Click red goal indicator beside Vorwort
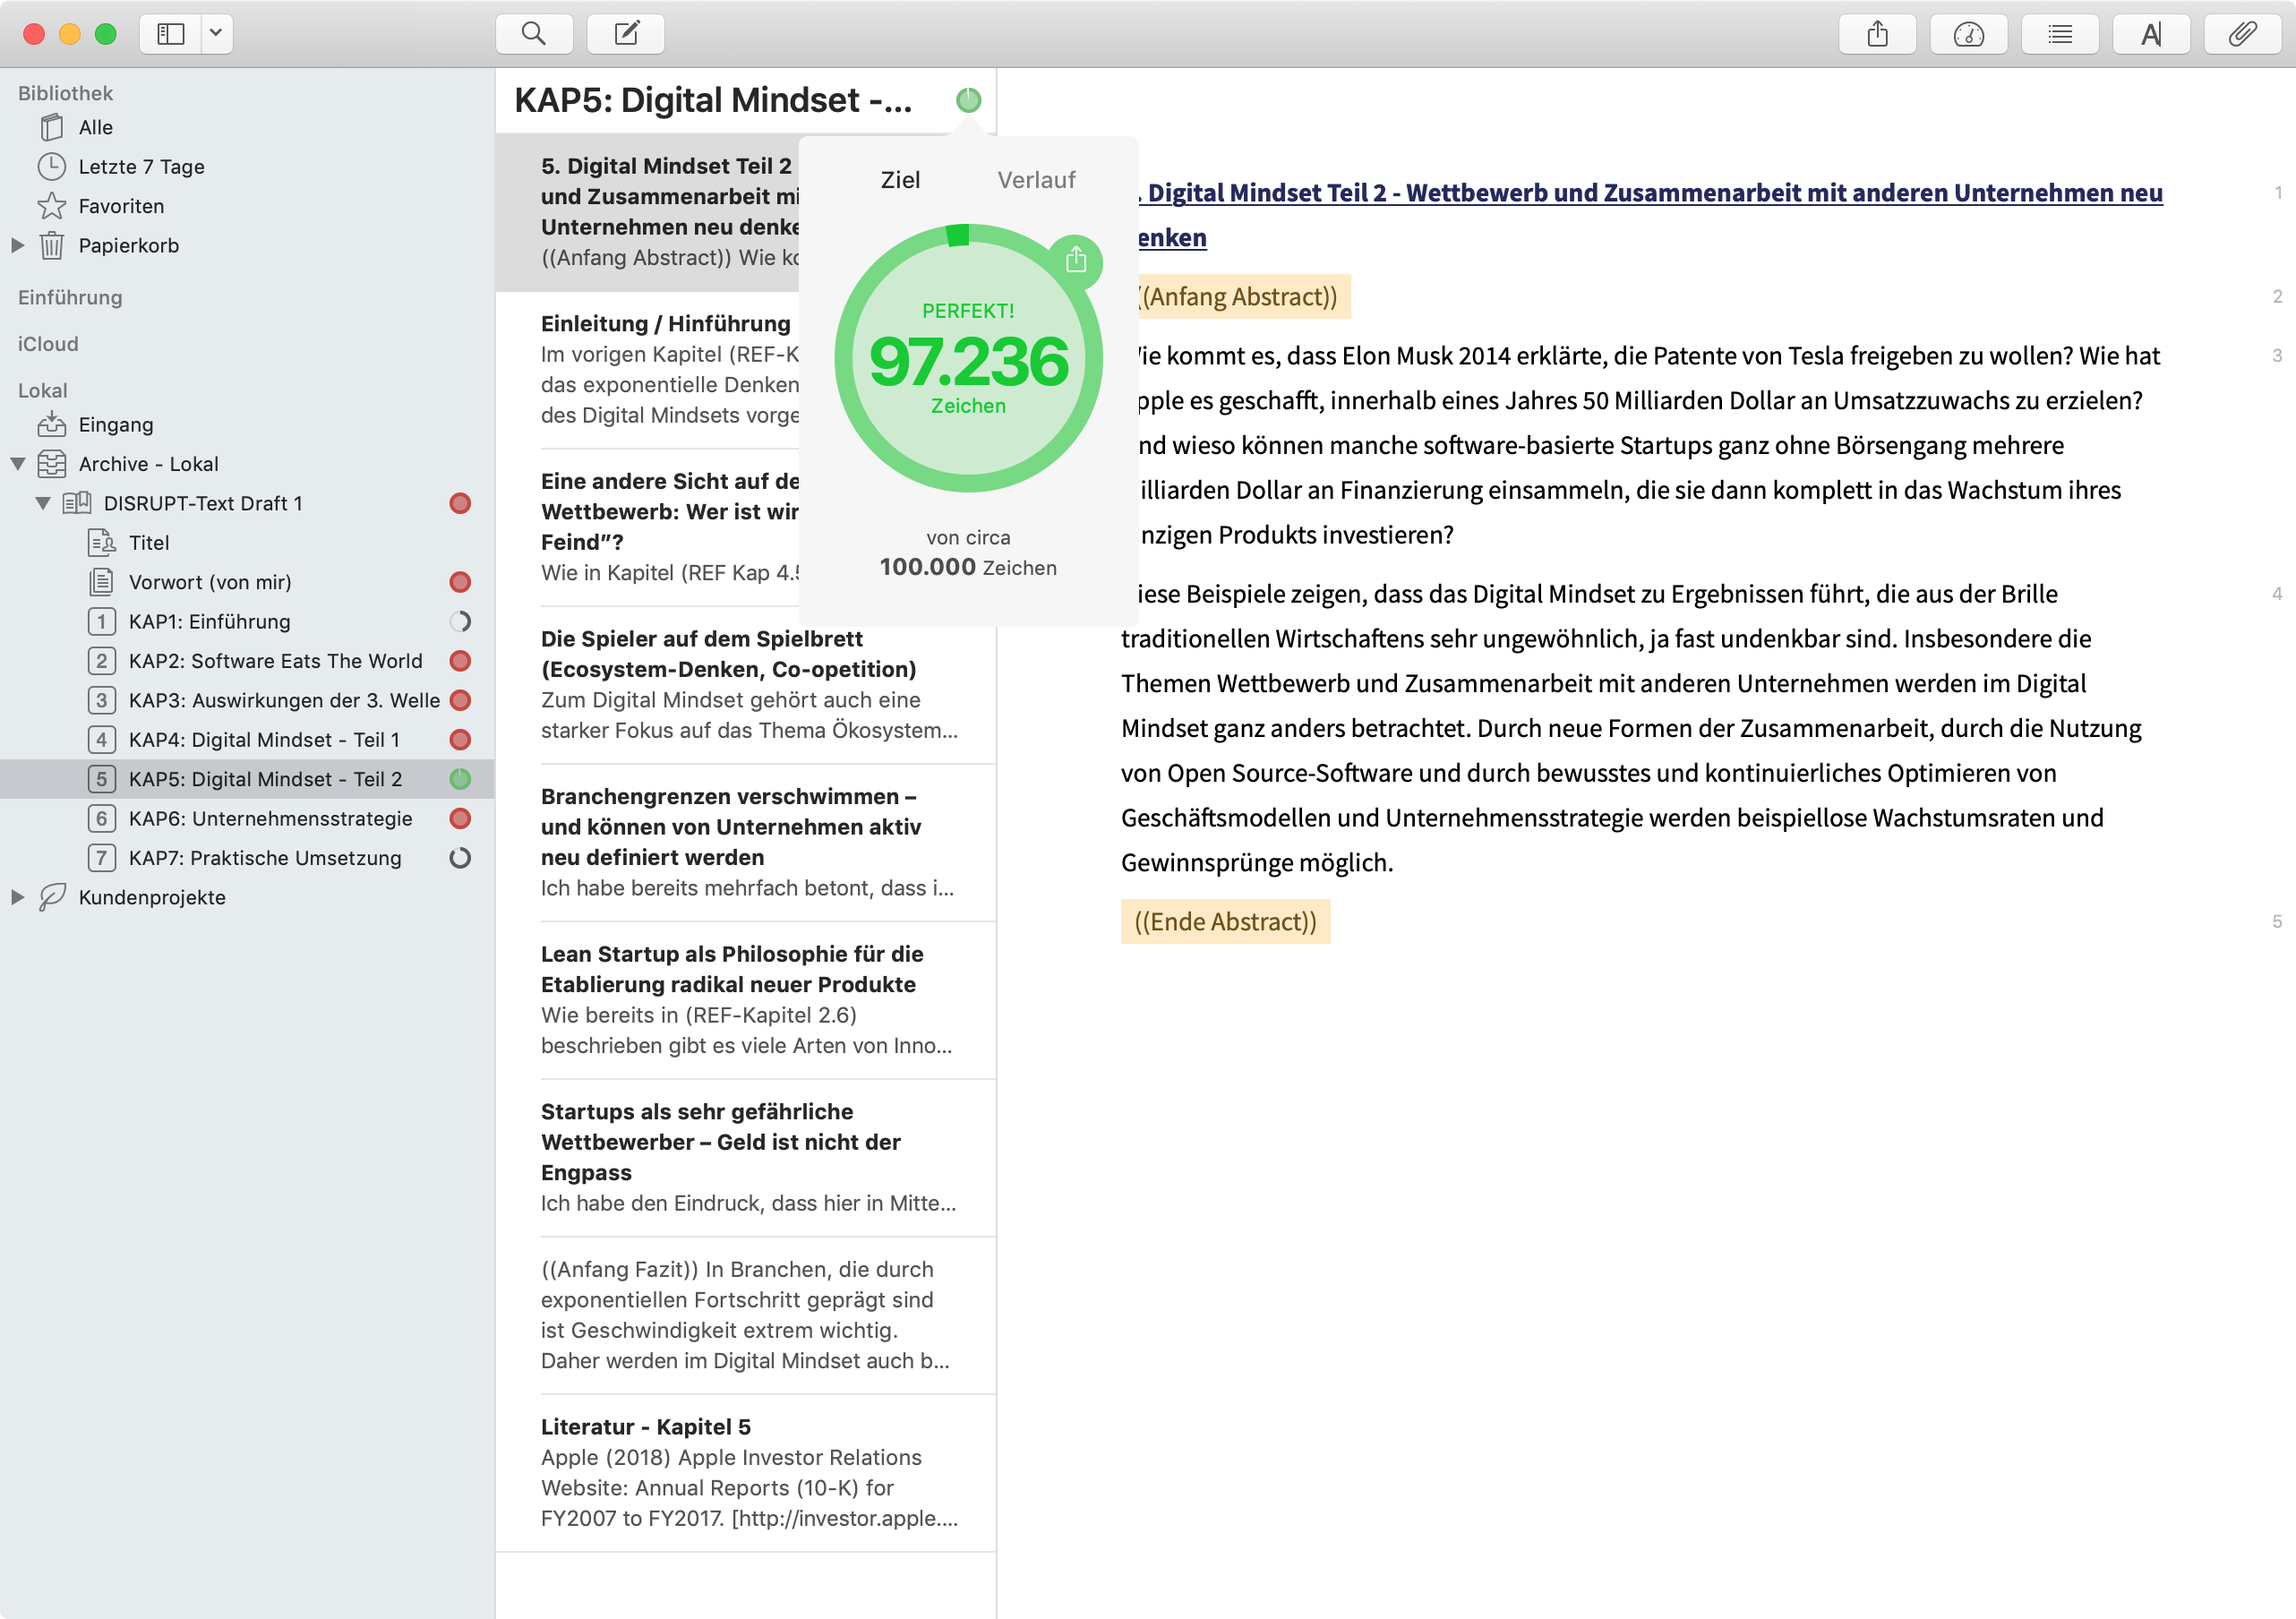Image resolution: width=2296 pixels, height=1619 pixels. [460, 582]
